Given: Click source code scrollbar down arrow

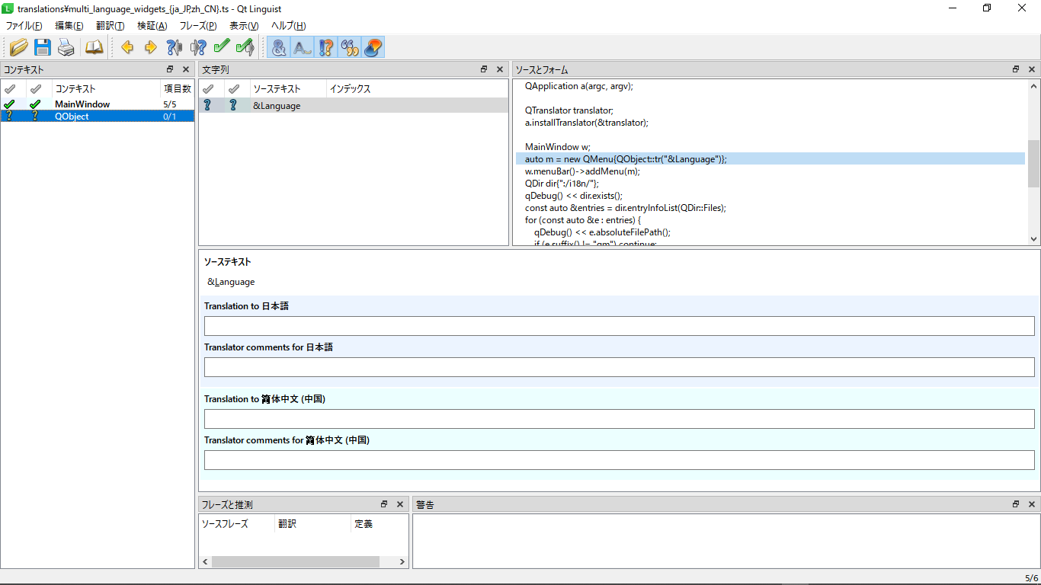Looking at the screenshot, I should click(1033, 238).
